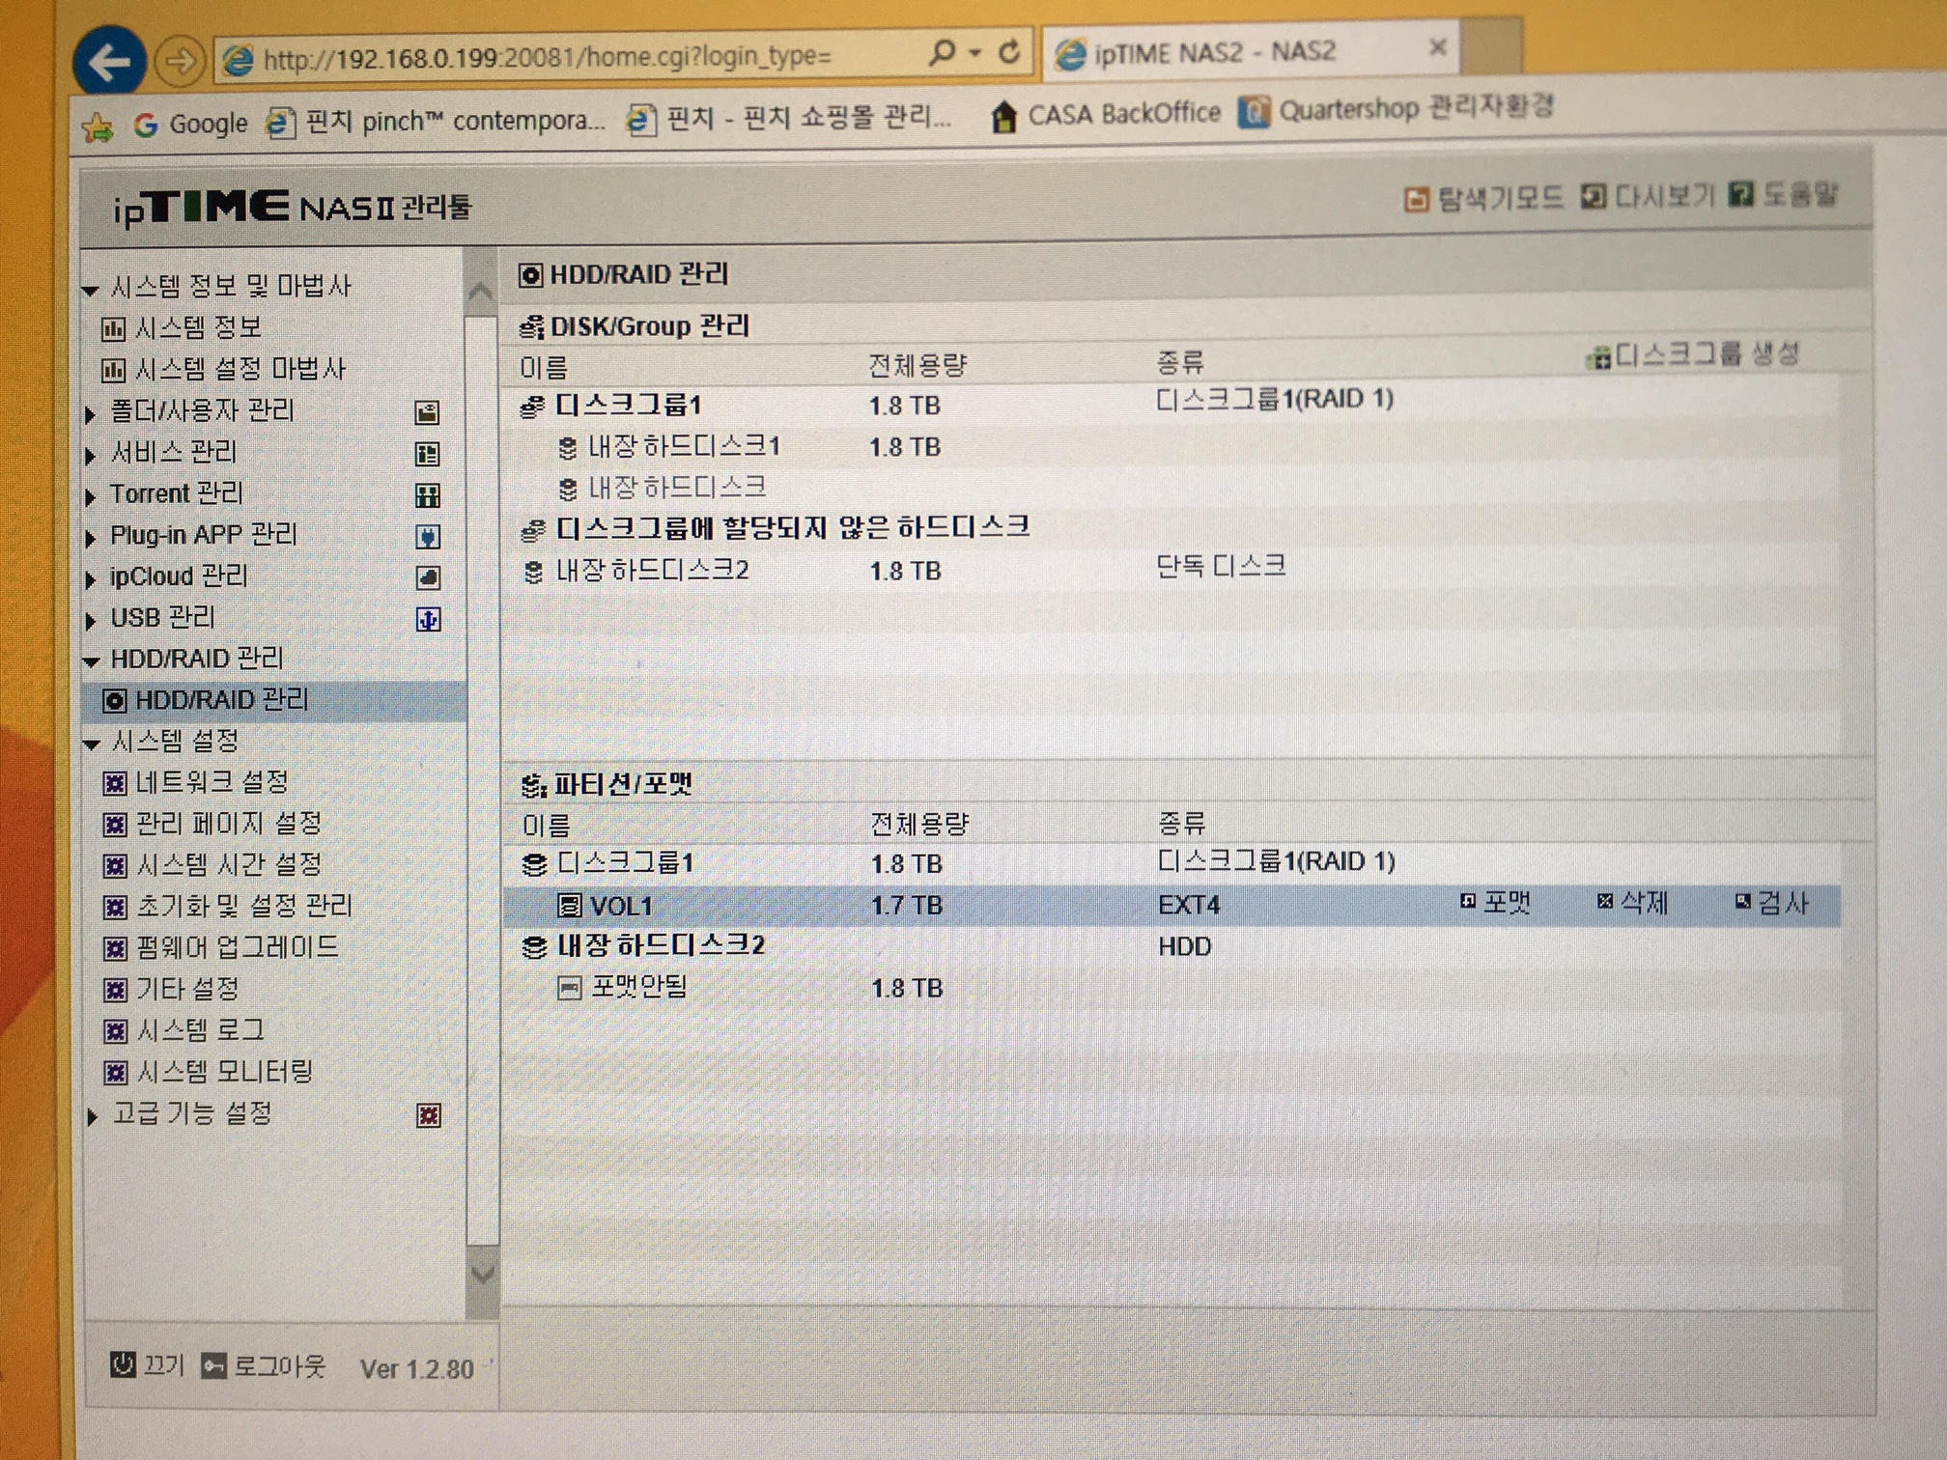The width and height of the screenshot is (1947, 1460).
Task: Click 다시보기 to reload the view
Action: point(1648,196)
